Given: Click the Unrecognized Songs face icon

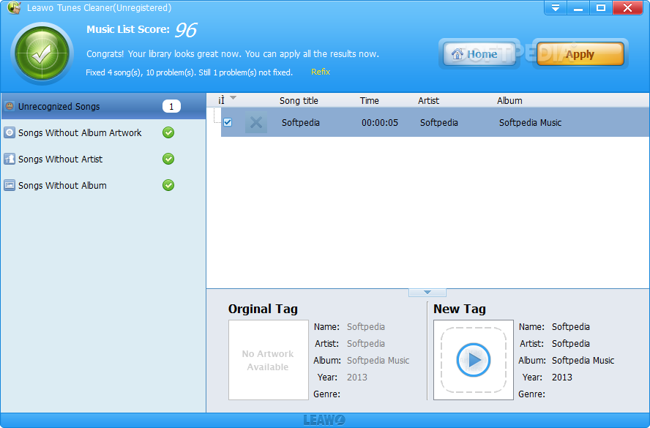Looking at the screenshot, I should [x=9, y=106].
